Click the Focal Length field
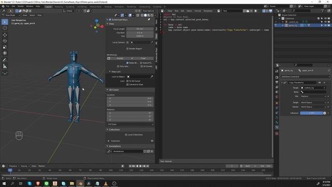 click(140, 29)
